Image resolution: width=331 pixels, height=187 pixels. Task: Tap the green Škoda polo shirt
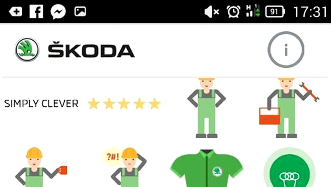click(207, 168)
